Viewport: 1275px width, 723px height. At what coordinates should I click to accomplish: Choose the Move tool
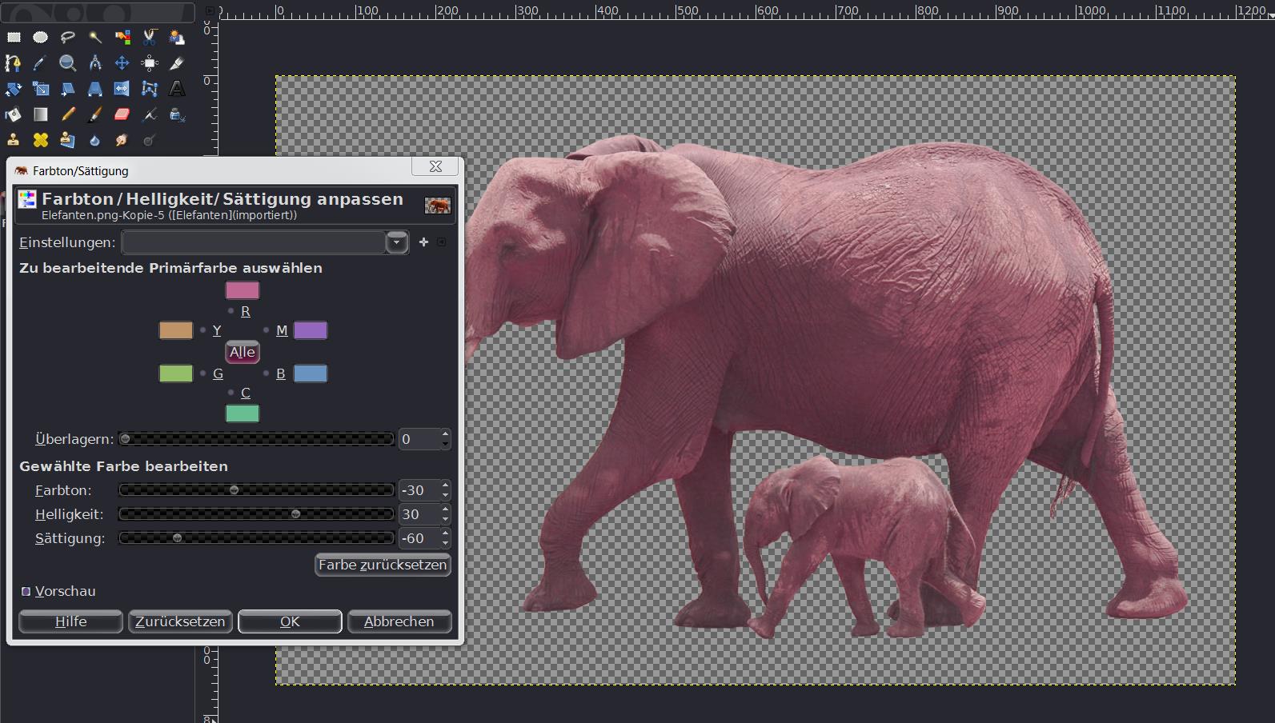click(x=122, y=62)
